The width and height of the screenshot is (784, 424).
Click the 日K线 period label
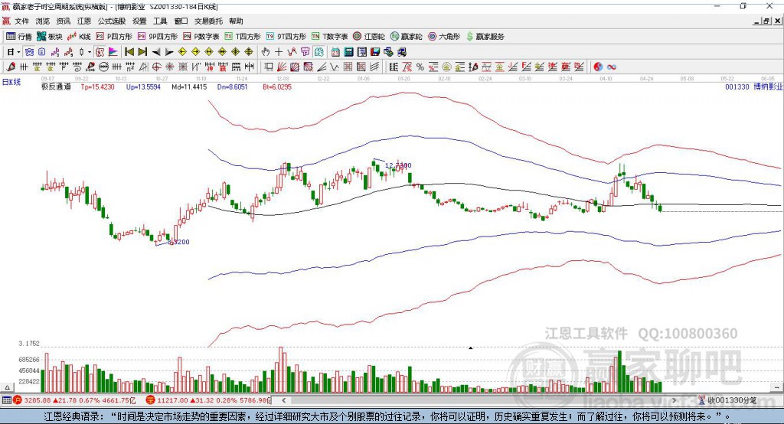[11, 82]
